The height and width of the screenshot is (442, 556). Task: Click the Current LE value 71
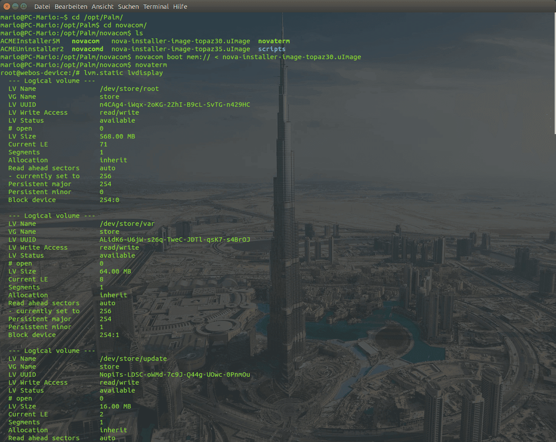coord(104,144)
